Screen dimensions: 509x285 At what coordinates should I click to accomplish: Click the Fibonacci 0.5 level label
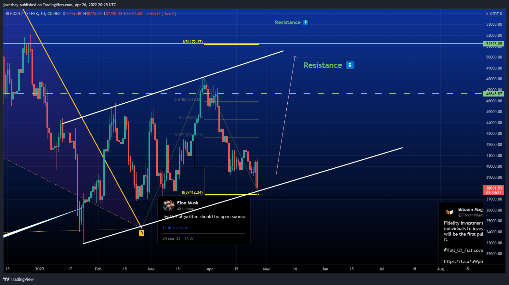coord(190,117)
